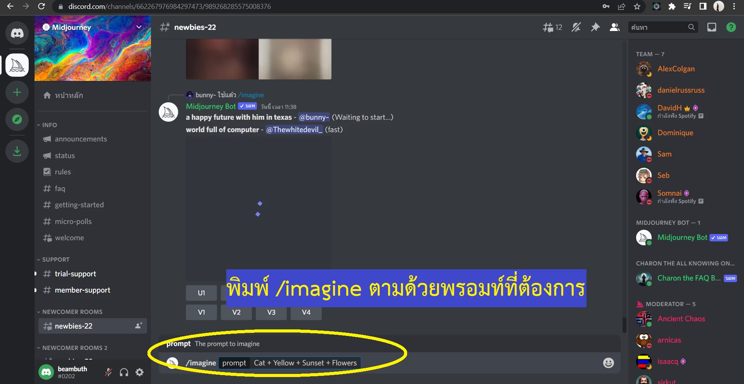This screenshot has width=744, height=384.
Task: Open threads icon showing 12
Action: (x=552, y=27)
